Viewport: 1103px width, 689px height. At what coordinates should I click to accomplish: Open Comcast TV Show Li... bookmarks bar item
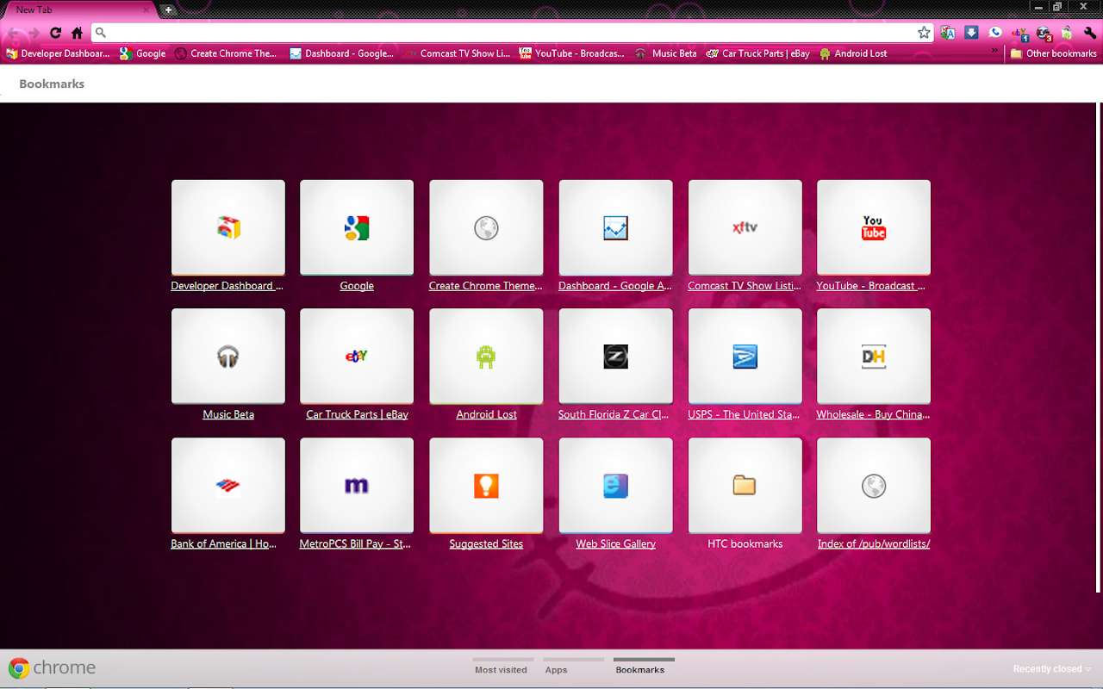[x=458, y=53]
